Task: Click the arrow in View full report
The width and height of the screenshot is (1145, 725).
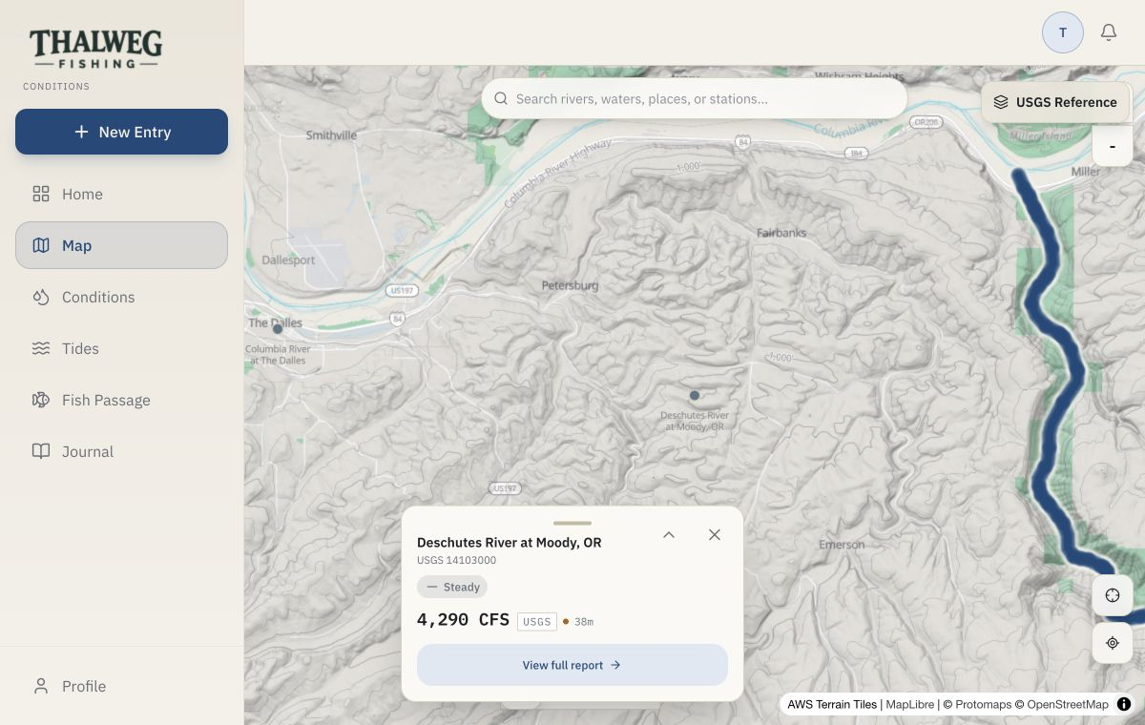Action: [615, 665]
